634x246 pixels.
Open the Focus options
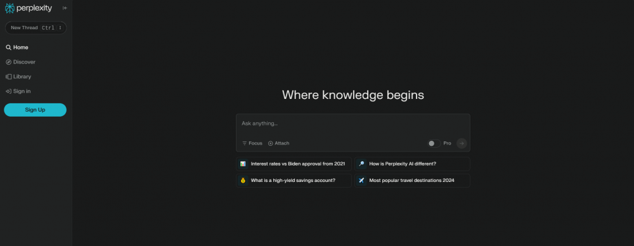pyautogui.click(x=252, y=143)
